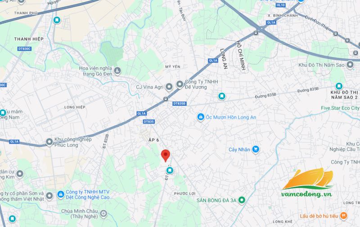Click the red location pin marker
The height and width of the screenshot is (227, 360).
coord(165,156)
